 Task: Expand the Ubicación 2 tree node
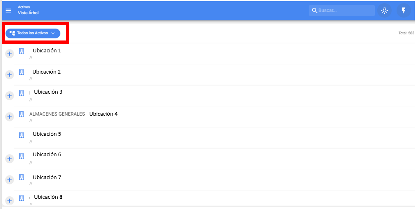[10, 74]
